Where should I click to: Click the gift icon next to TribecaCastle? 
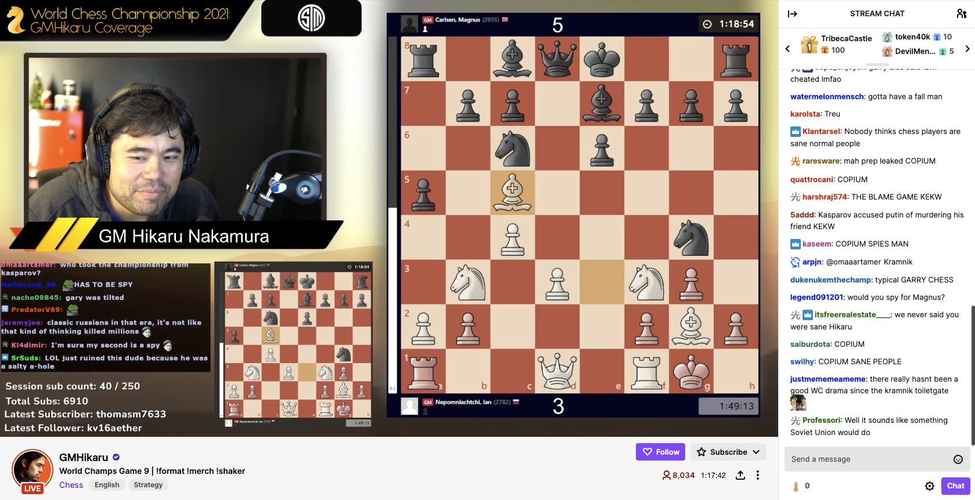tap(809, 45)
